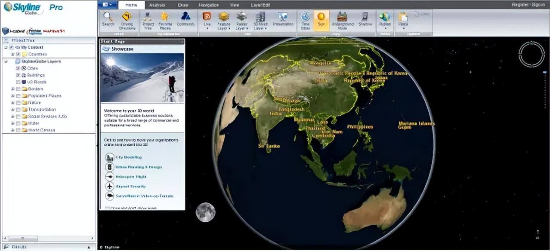Uncheck the Cities layer checkbox
The width and height of the screenshot is (550, 251).
[x=18, y=68]
